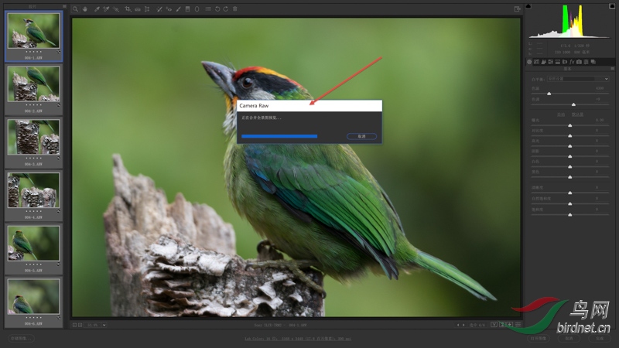Viewport: 619px width, 348px height.
Task: Click the workflow options link at bottom
Action: point(308,339)
